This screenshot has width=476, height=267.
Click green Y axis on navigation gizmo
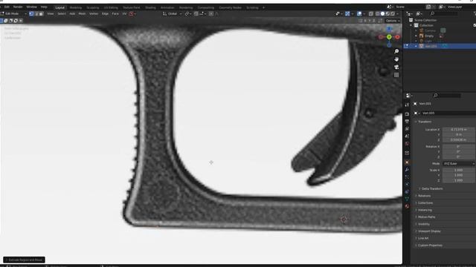coord(389,37)
